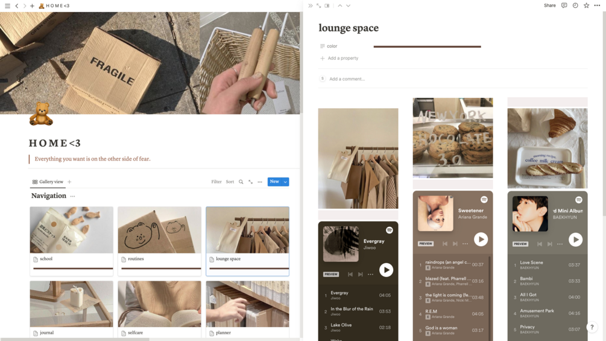Open the comments icon in top bar
606x341 pixels.
coord(564,5)
